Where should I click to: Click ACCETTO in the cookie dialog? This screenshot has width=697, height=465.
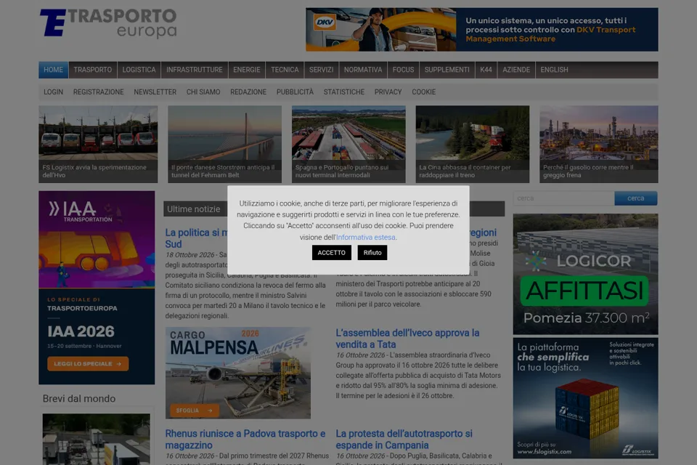[x=332, y=253]
